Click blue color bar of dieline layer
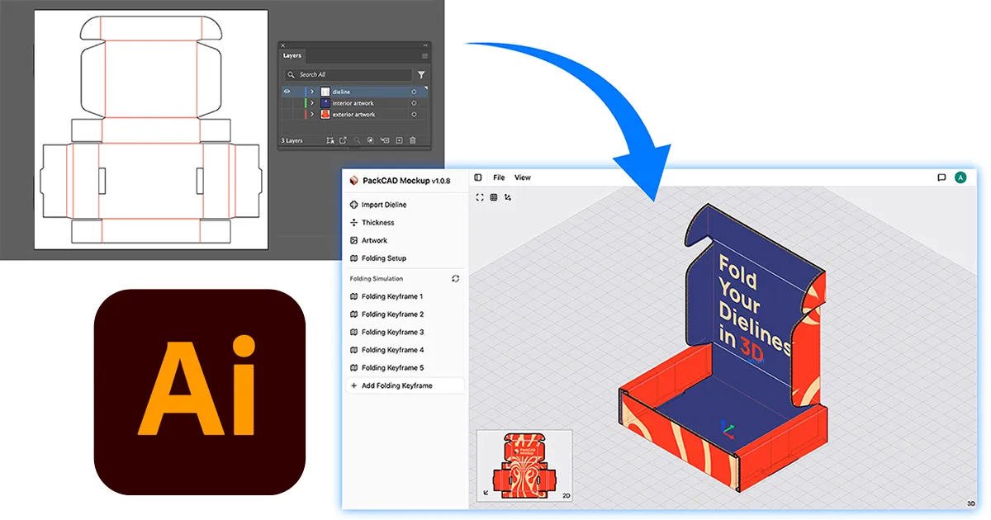 point(306,92)
